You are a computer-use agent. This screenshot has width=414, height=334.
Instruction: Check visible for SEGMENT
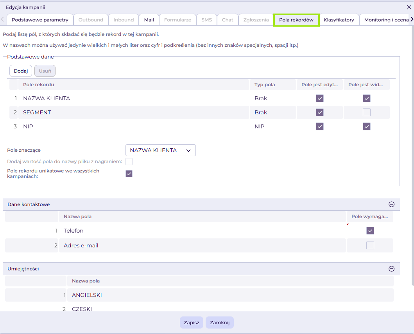pyautogui.click(x=366, y=112)
